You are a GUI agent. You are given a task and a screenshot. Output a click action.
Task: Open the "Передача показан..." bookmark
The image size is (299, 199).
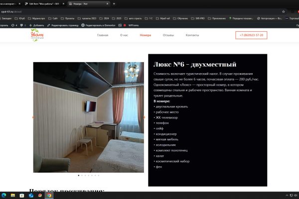tap(241, 18)
